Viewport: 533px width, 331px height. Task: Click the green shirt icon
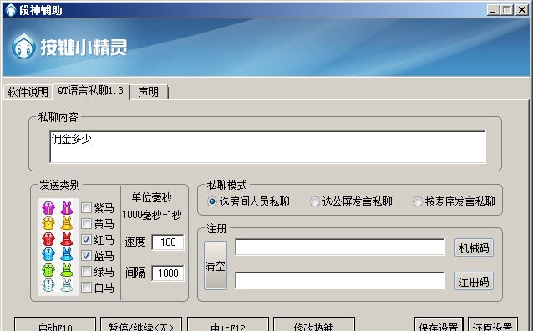pyautogui.click(x=48, y=270)
